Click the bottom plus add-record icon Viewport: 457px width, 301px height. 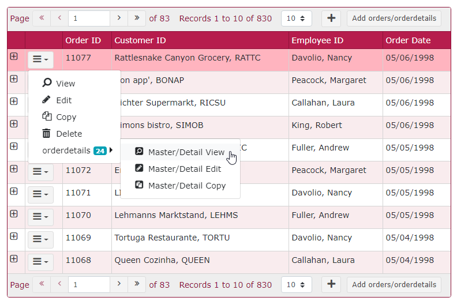[331, 284]
